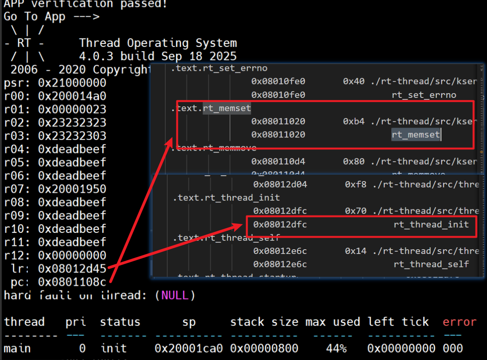Select 'Thread Operating System' banner text
Image resolution: width=487 pixels, height=360 pixels.
158,43
